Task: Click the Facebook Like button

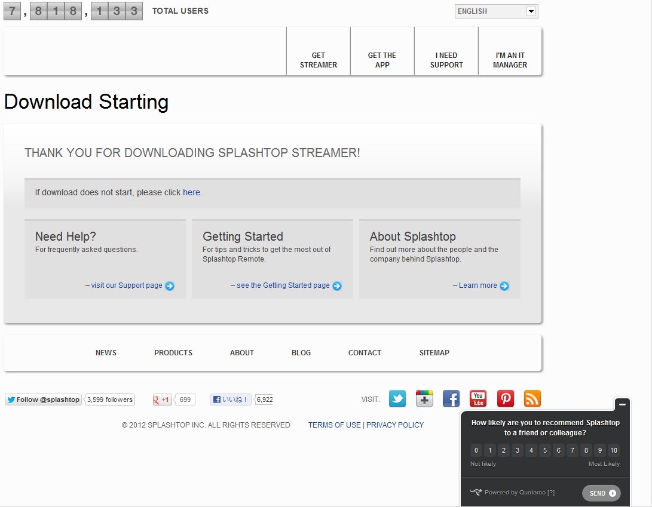Action: (231, 400)
